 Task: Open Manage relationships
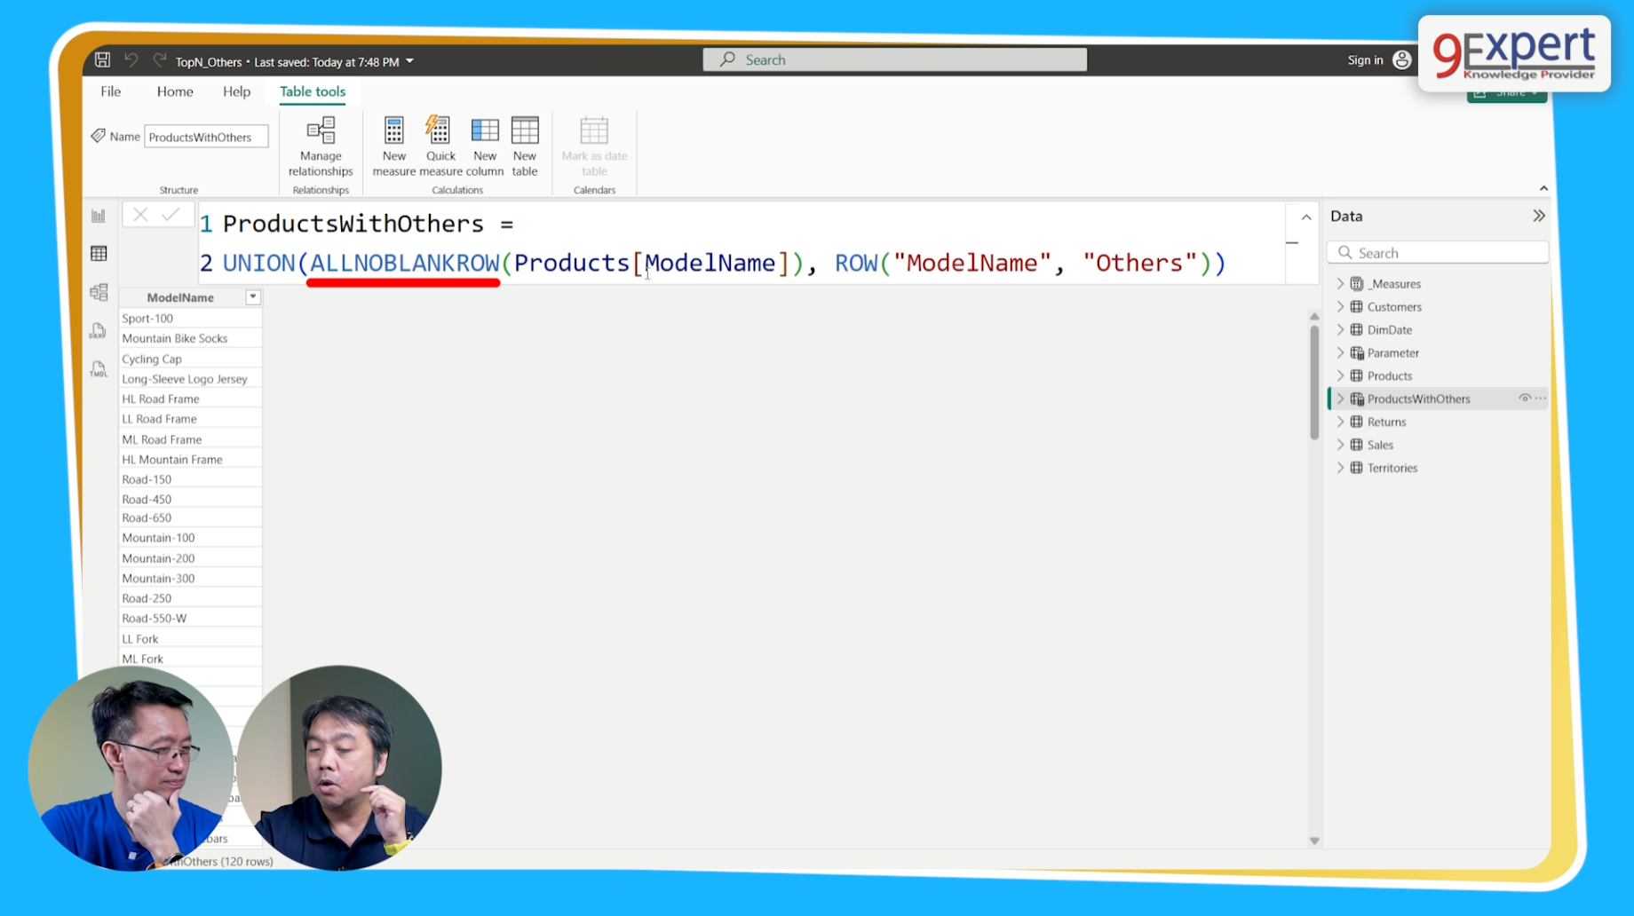(320, 145)
